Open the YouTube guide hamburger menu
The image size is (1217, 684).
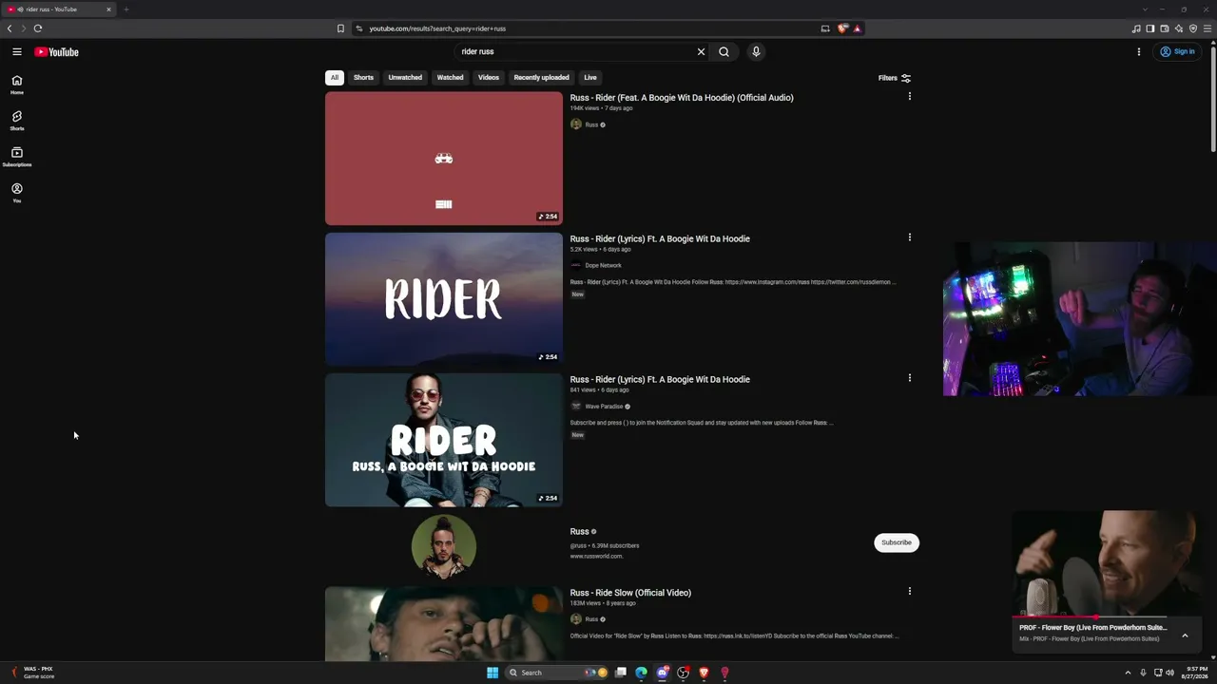pyautogui.click(x=17, y=52)
